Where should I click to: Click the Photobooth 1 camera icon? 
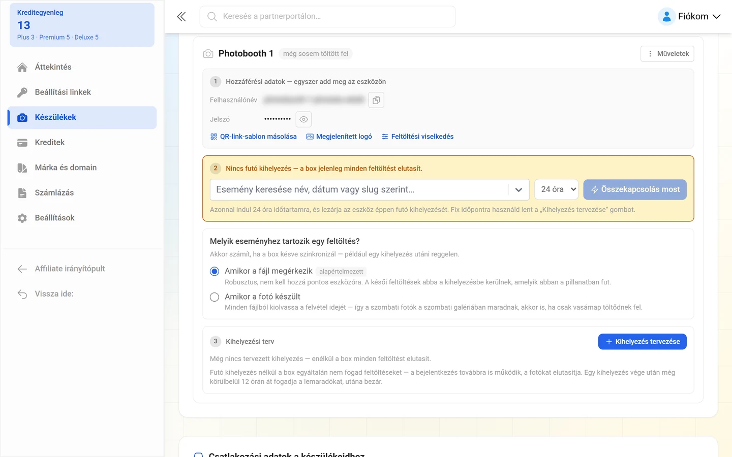(208, 54)
